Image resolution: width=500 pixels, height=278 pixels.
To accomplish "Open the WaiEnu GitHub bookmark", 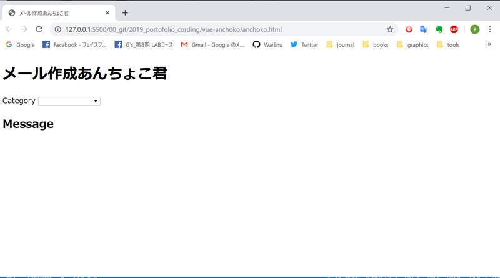I will (267, 45).
